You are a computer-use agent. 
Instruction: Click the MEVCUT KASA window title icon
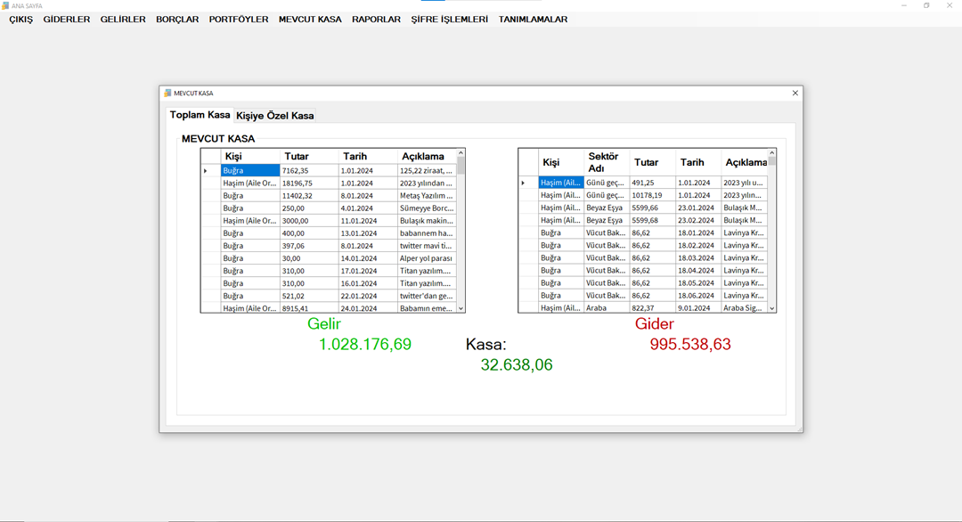coord(167,93)
